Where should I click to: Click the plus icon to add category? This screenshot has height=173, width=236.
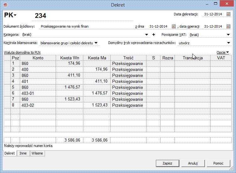click(x=154, y=35)
